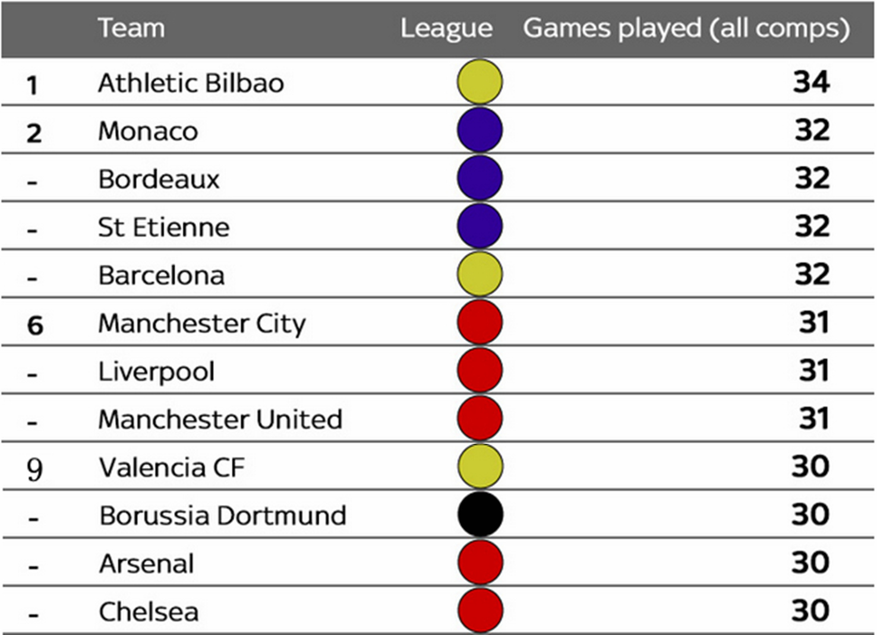Viewport: 877px width, 635px height.
Task: Click the yellow league circle for Barcelona
Action: tap(479, 274)
